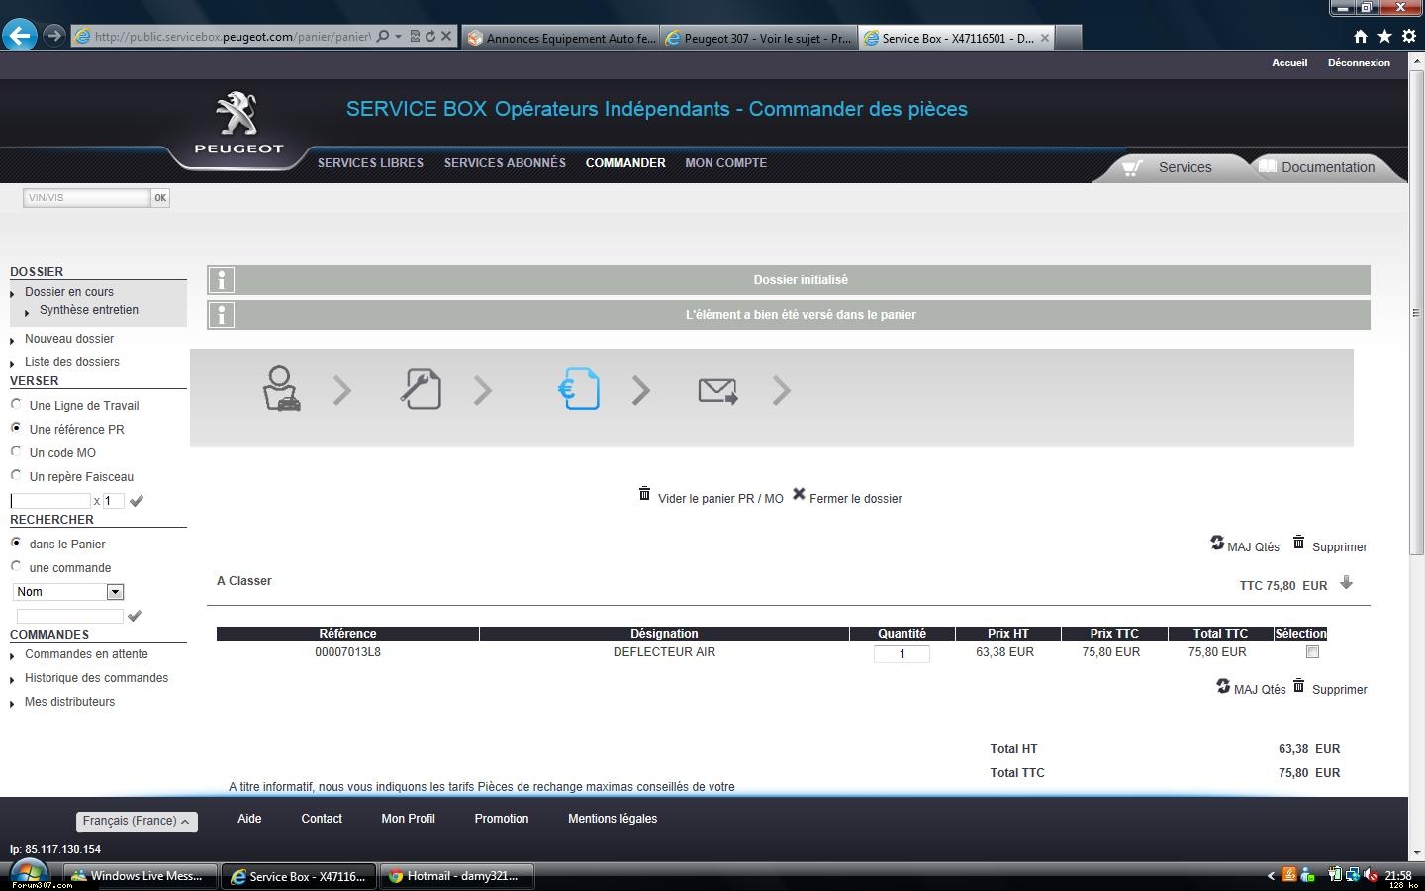
Task: Click the VIN/VIS input field
Action: tap(87, 198)
